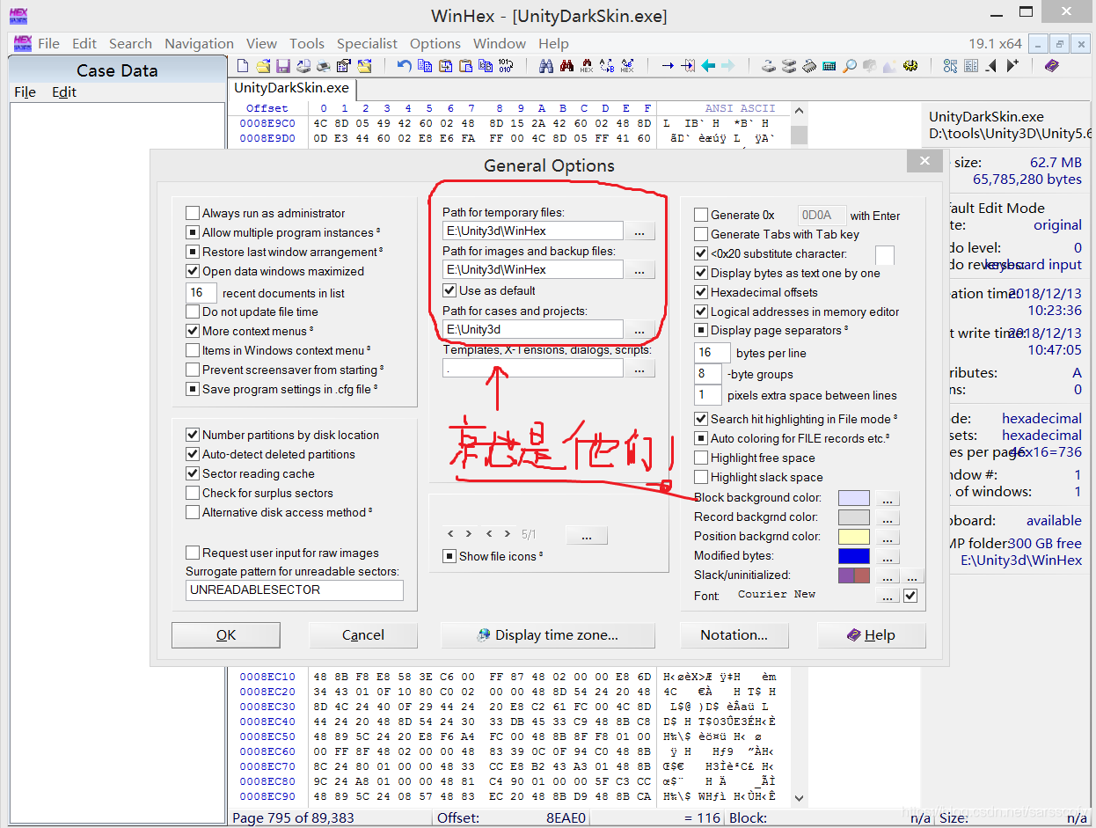1096x828 pixels.
Task: Click Font checkbox next to Courier New
Action: coord(910,596)
